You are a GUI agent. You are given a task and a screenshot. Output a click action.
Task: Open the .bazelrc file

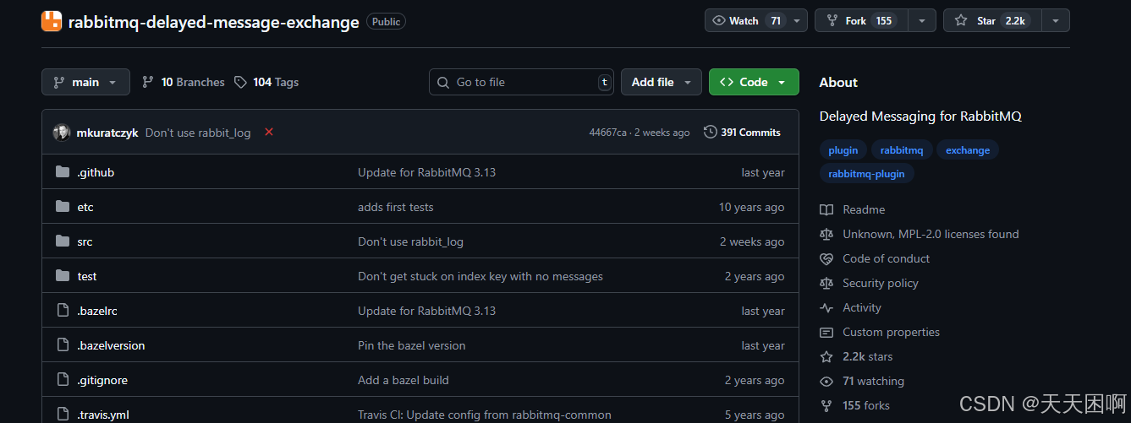97,311
